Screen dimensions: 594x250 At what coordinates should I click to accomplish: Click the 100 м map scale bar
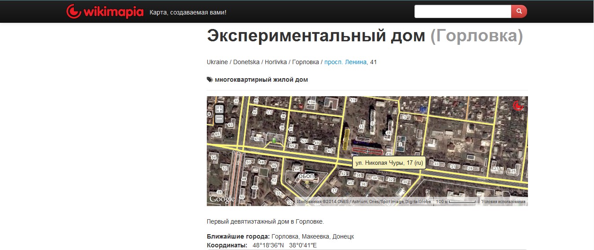455,202
